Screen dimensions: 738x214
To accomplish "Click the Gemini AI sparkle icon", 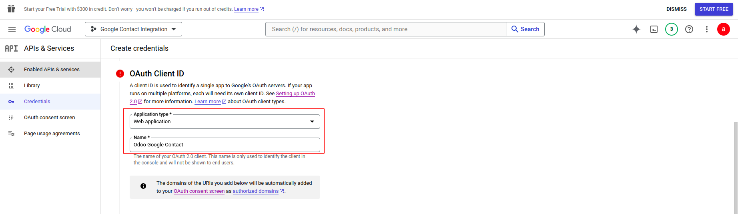I will click(636, 29).
